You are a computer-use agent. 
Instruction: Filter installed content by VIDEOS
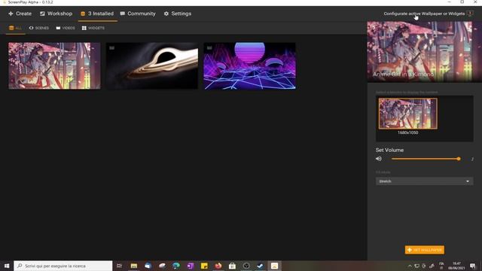[66, 28]
